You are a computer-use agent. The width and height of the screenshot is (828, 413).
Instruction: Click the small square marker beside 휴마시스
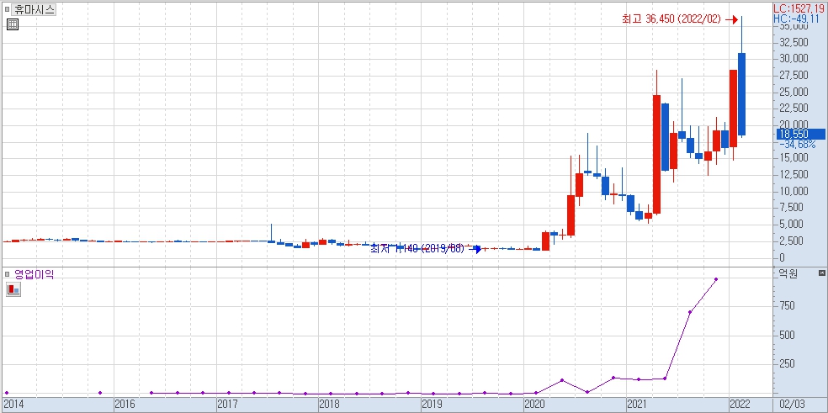pos(7,9)
